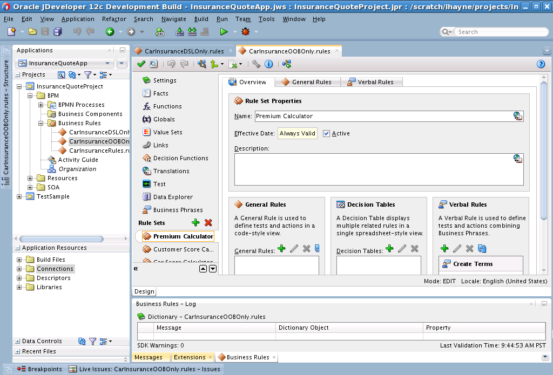
Task: Select CarInsuranceRules.rules in project tree
Action: [99, 151]
